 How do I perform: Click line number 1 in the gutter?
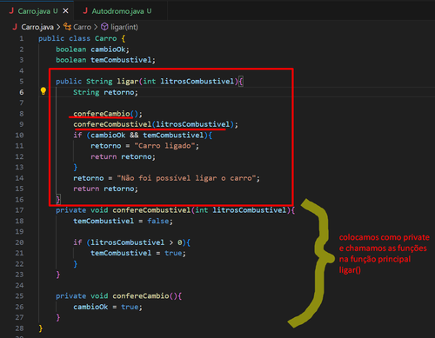22,38
